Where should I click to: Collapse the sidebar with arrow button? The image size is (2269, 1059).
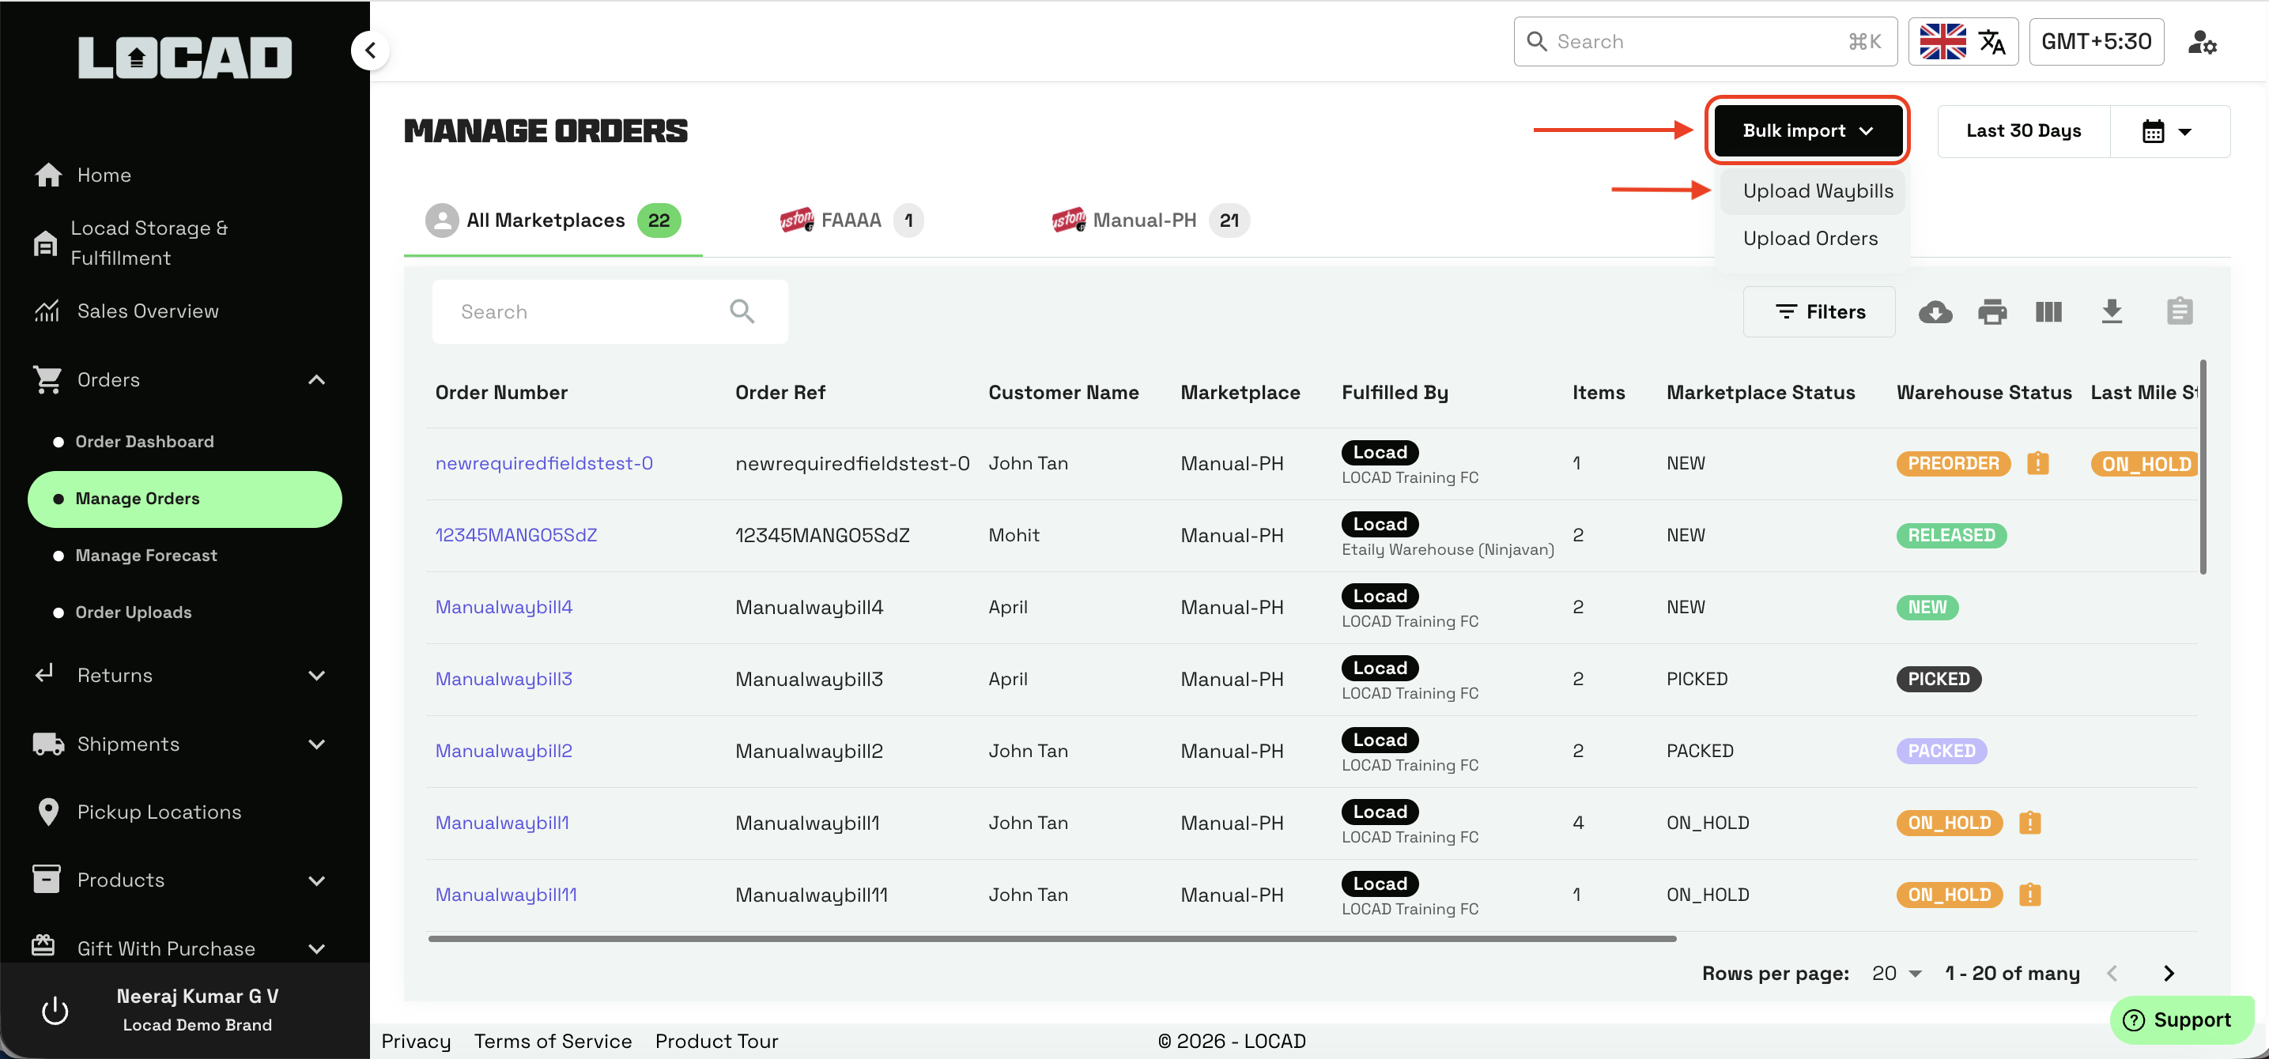pos(371,50)
